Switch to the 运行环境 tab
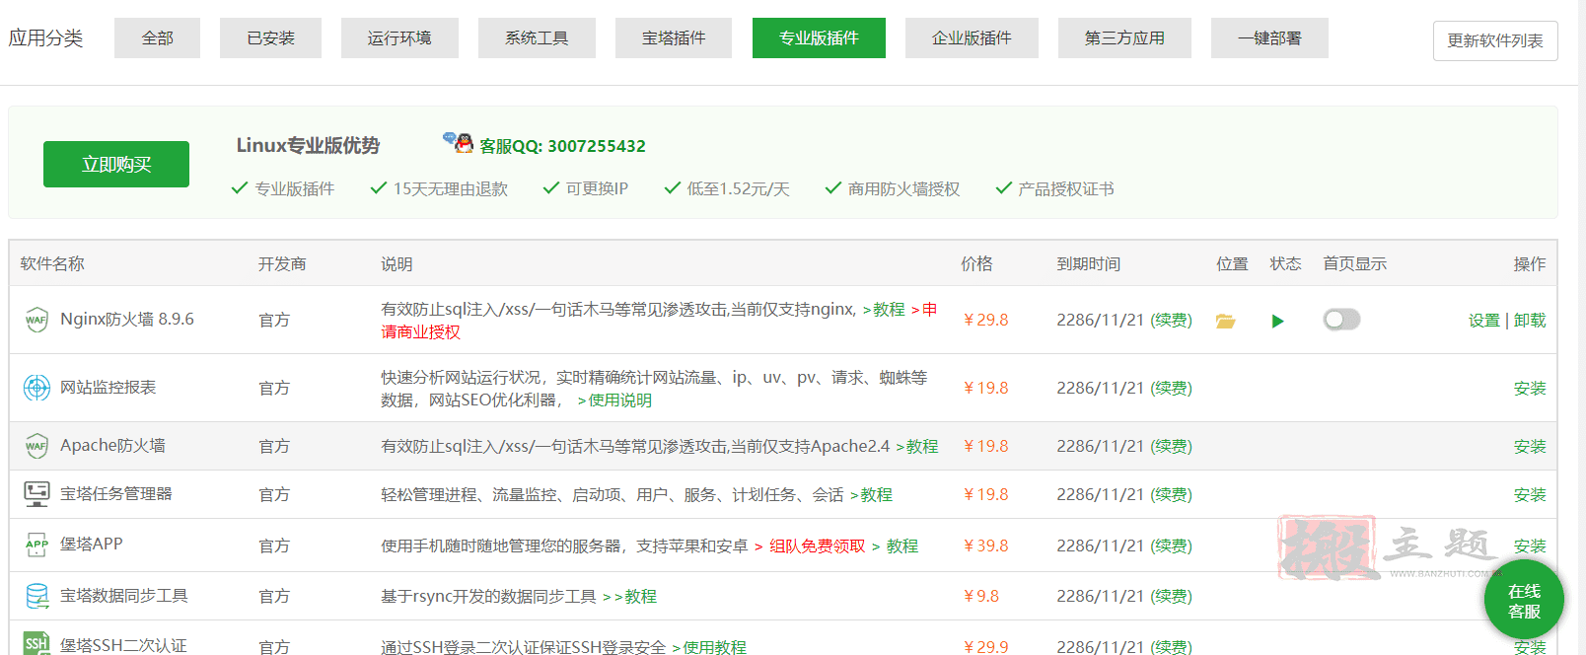1586x655 pixels. point(399,37)
